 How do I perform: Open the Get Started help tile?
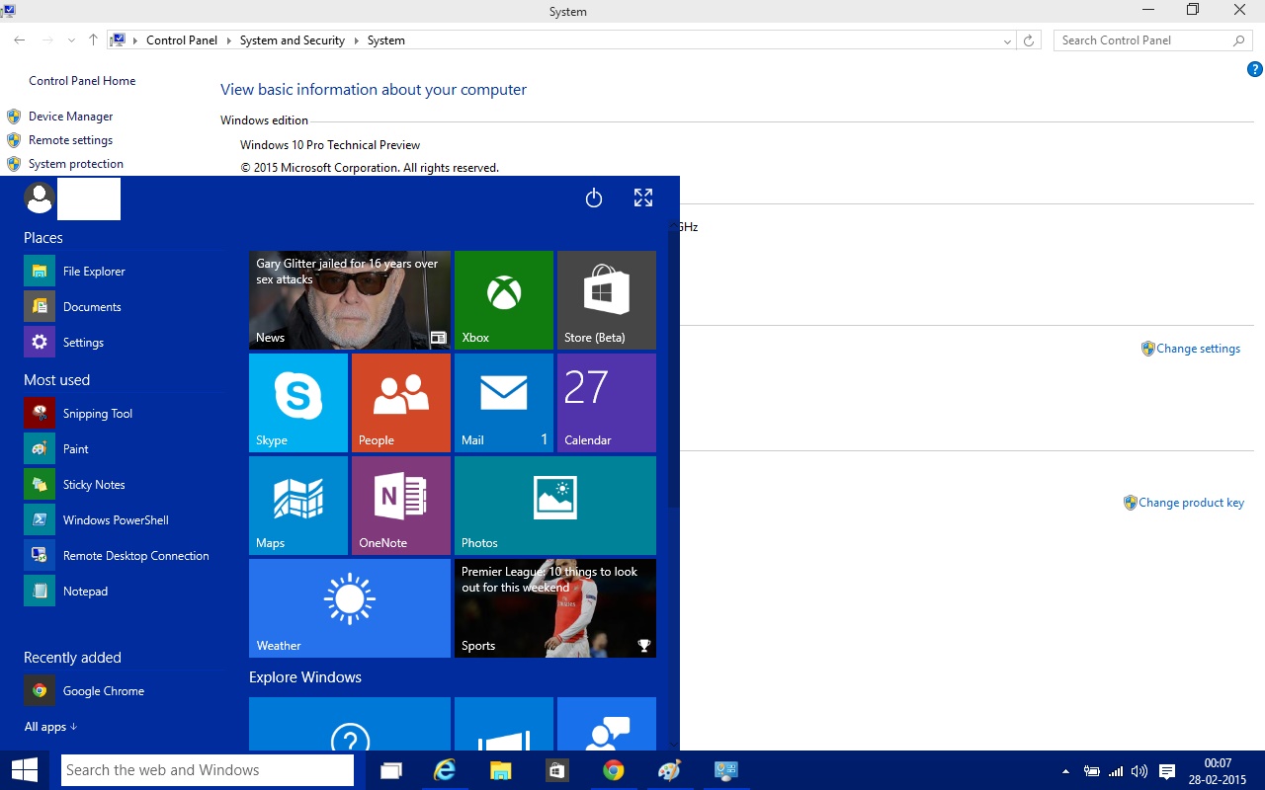click(349, 724)
